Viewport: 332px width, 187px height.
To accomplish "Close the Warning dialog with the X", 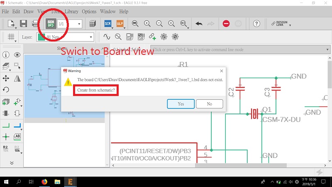I will (222, 71).
